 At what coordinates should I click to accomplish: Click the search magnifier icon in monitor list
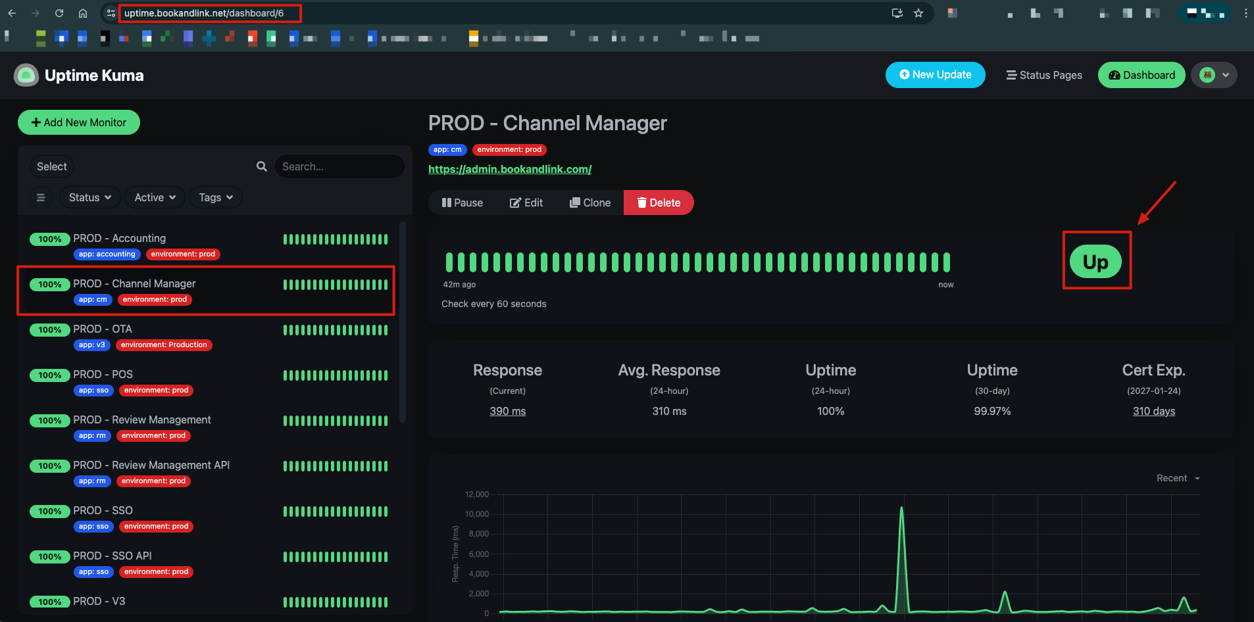click(262, 166)
